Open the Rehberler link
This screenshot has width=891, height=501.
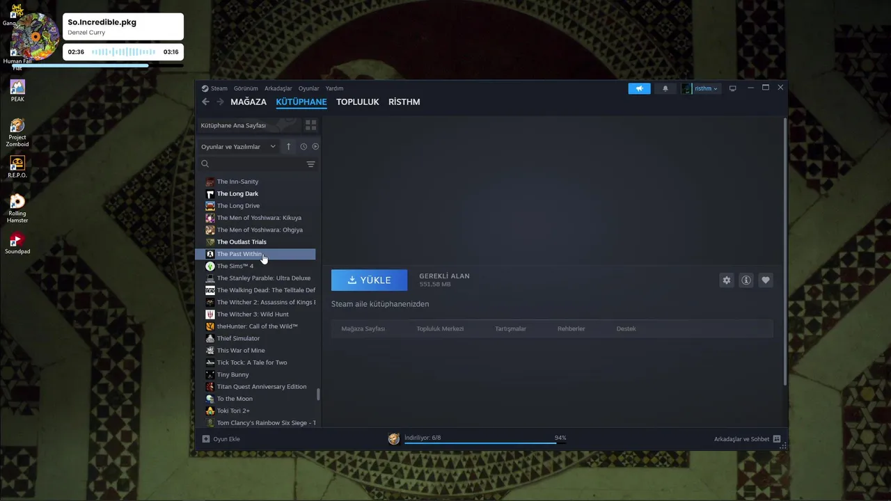571,328
